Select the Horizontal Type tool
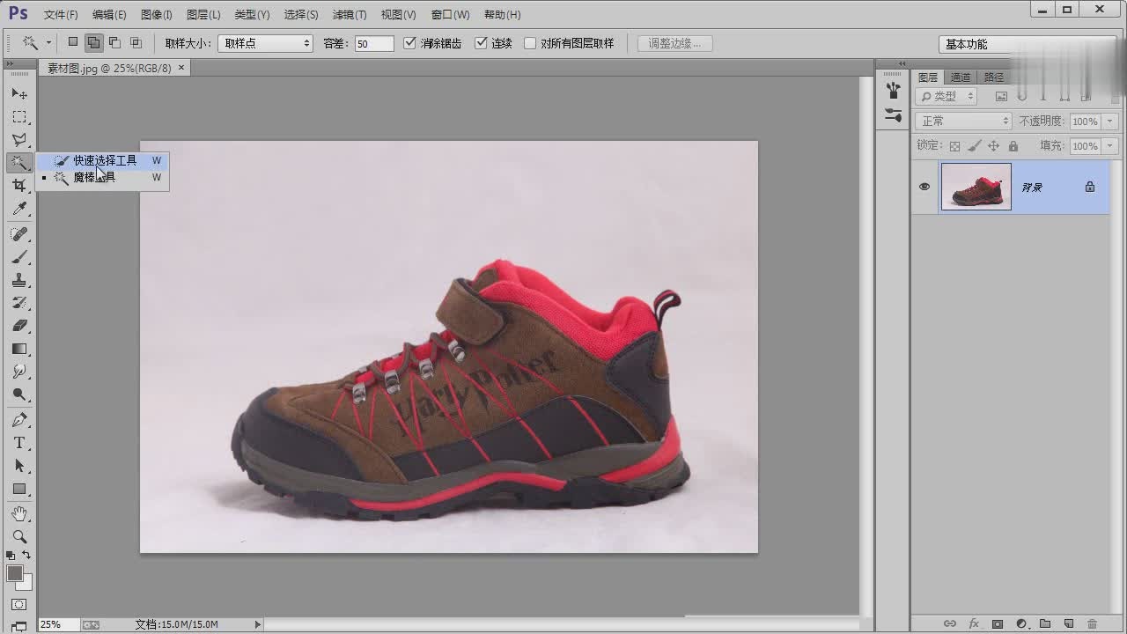The image size is (1127, 634). (19, 443)
